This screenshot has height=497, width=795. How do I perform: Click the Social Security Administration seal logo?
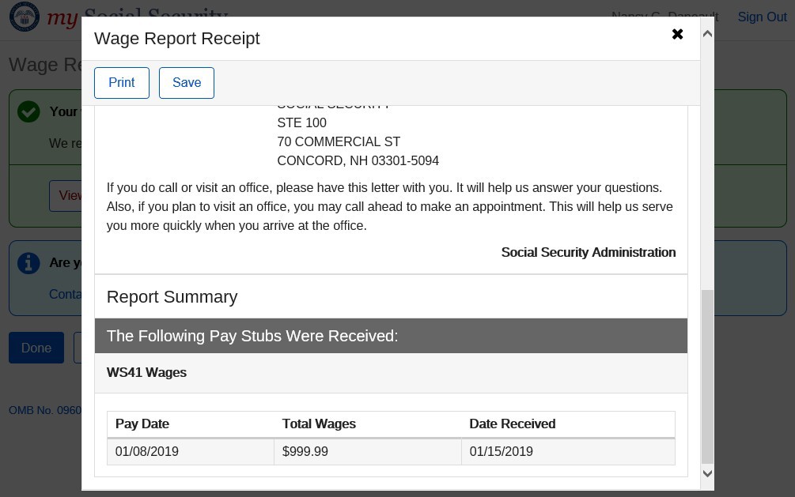click(25, 17)
